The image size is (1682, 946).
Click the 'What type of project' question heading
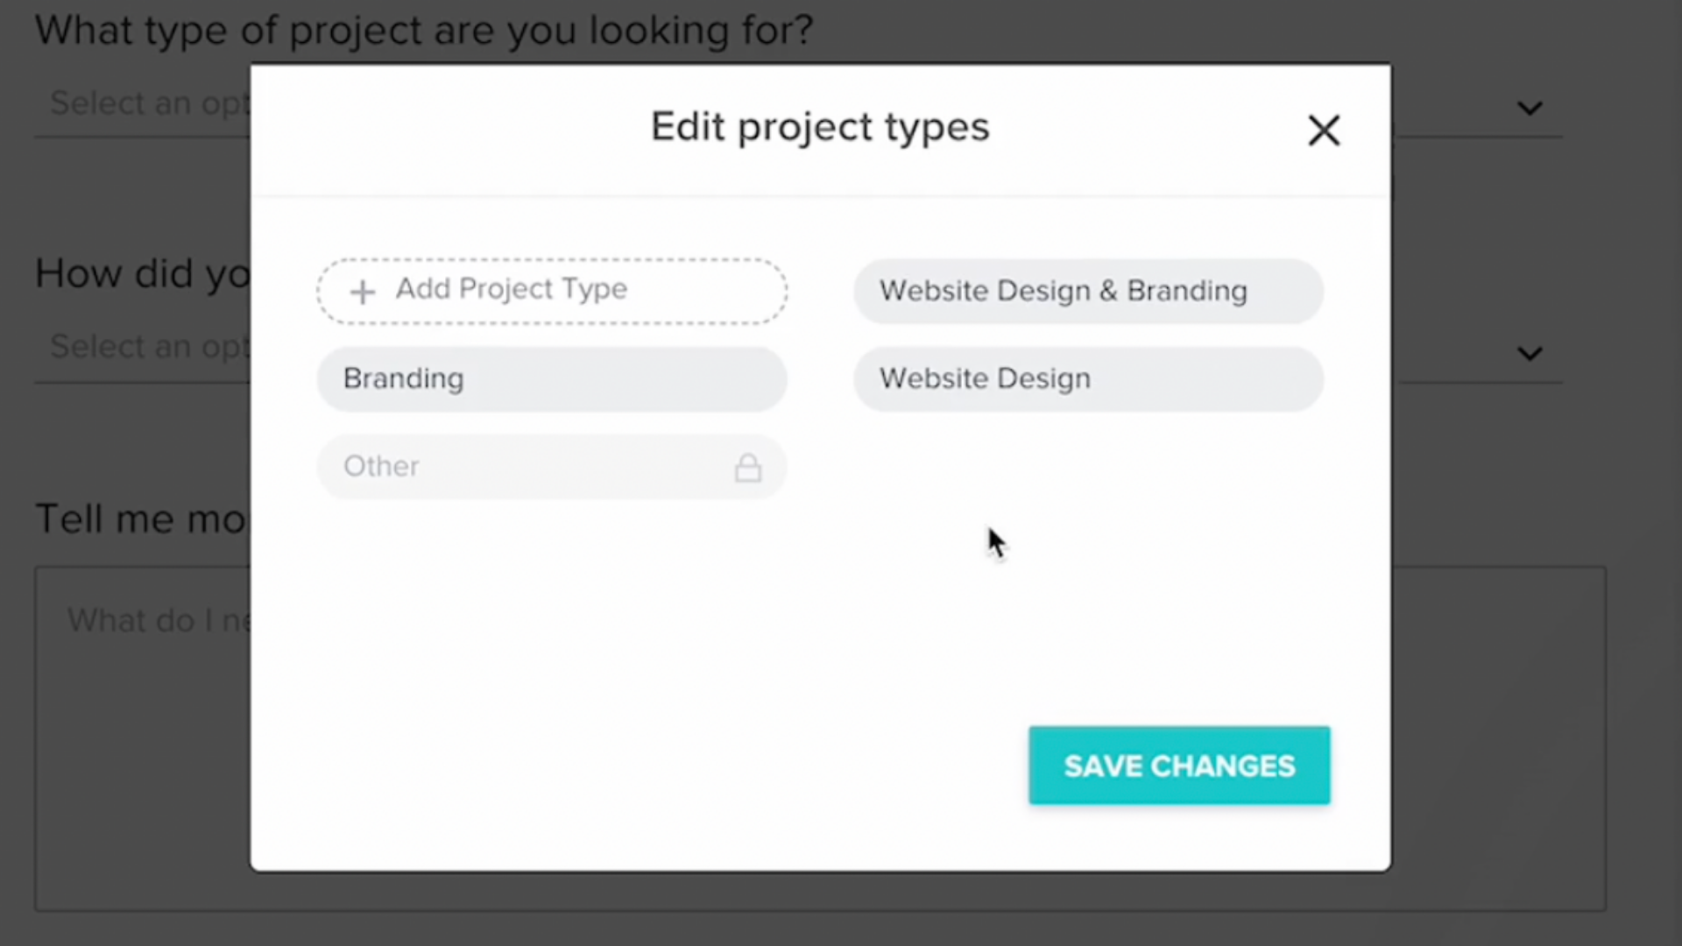coord(424,30)
